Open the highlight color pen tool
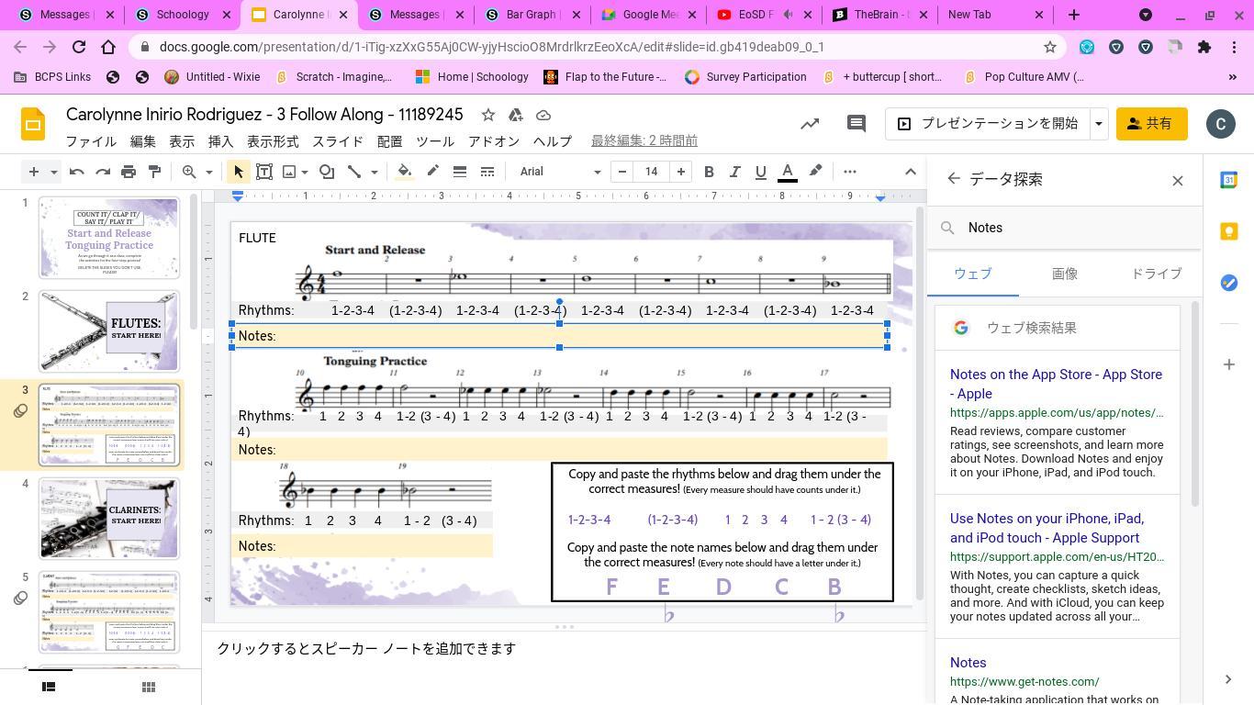The height and width of the screenshot is (705, 1254). [x=815, y=172]
